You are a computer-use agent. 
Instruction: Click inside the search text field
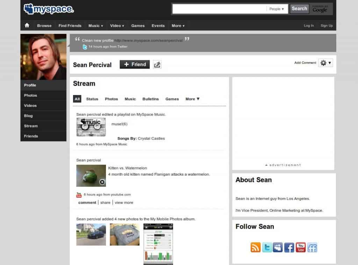point(219,9)
